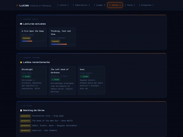The image size is (183, 137).
Task: Click the leído badge on Blindsight
Action: (x=26, y=76)
